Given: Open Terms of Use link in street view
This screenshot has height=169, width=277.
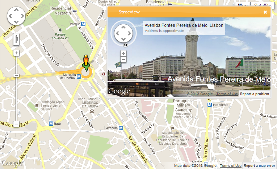Looking at the screenshot, I should click(x=227, y=94).
